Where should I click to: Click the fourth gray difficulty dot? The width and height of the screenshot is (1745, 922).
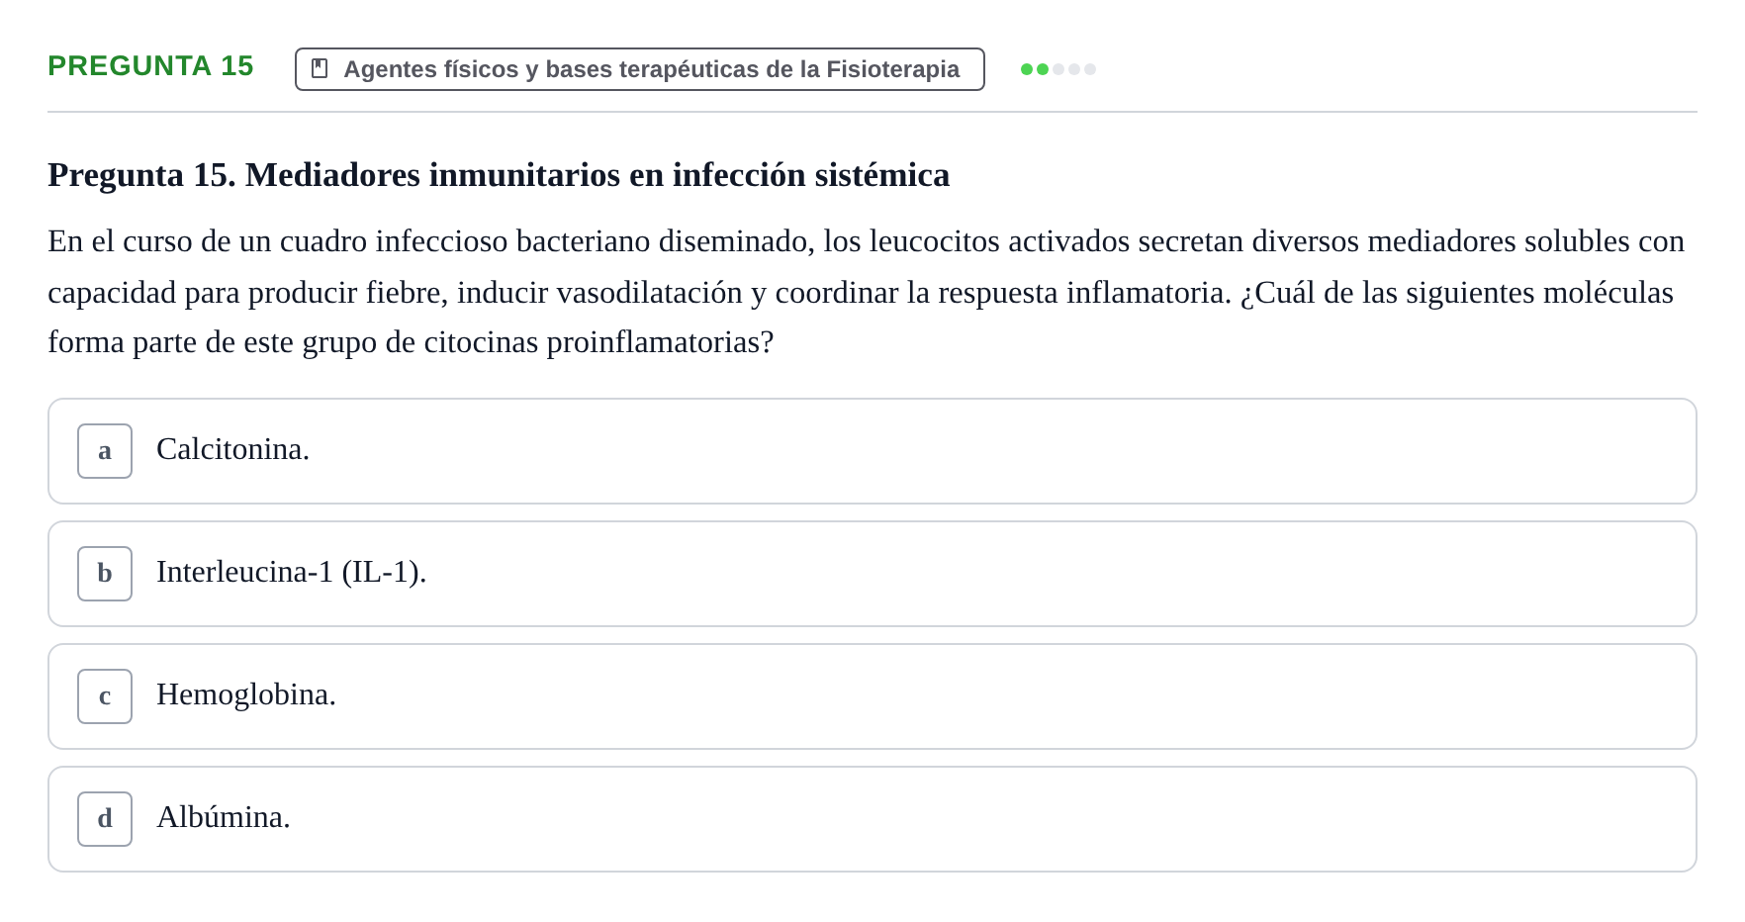coord(1074,69)
